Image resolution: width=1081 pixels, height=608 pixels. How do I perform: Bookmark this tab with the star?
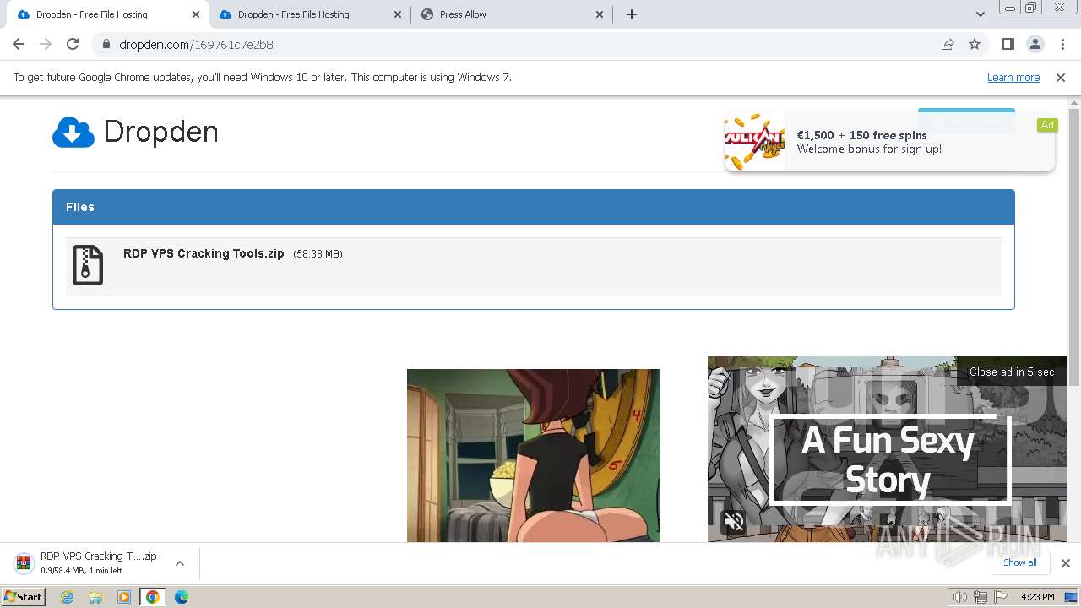pyautogui.click(x=975, y=44)
